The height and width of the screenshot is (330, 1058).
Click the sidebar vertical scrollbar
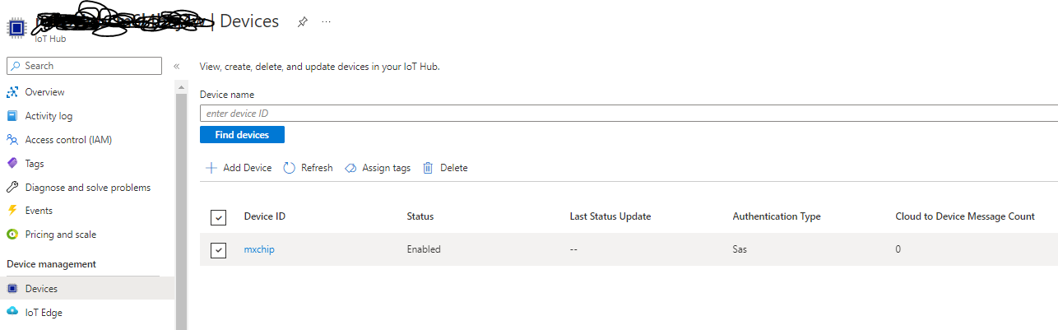click(181, 206)
